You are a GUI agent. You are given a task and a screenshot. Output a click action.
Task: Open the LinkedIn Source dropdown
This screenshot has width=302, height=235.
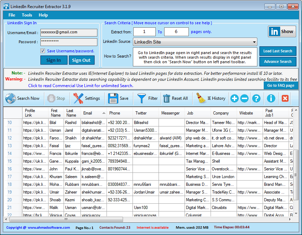195,42
